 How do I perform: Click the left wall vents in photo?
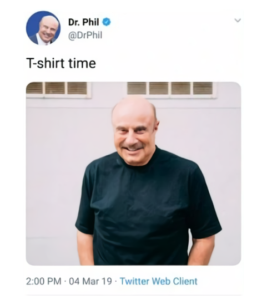[x=58, y=90]
